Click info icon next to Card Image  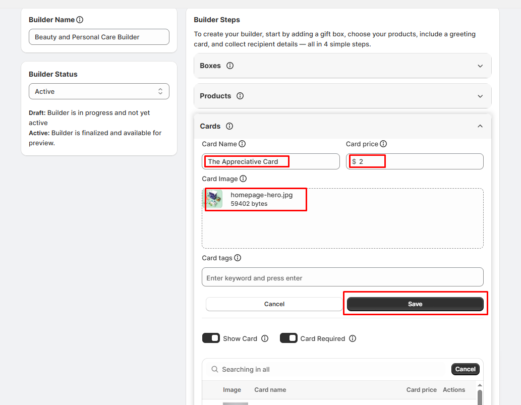[243, 179]
